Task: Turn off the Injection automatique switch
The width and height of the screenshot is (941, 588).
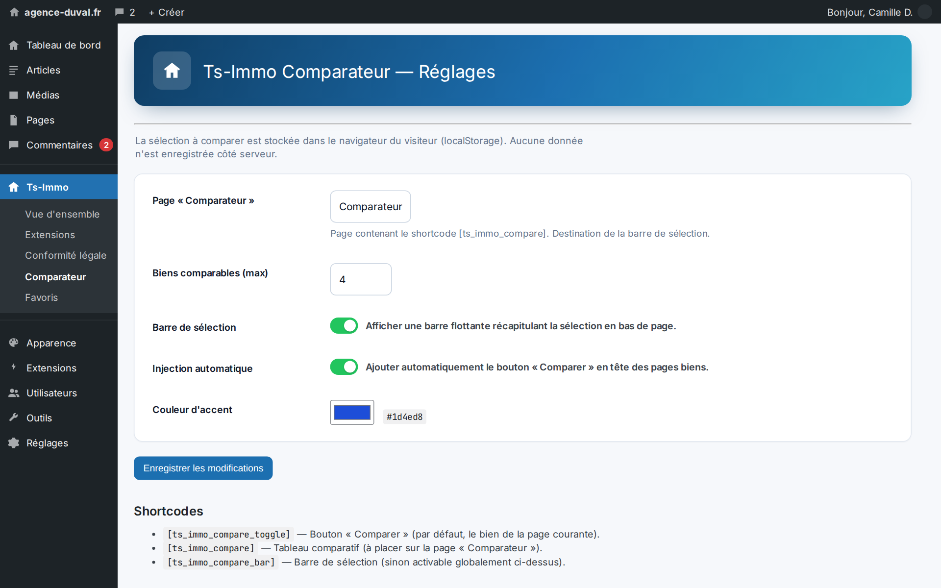Action: coord(344,367)
